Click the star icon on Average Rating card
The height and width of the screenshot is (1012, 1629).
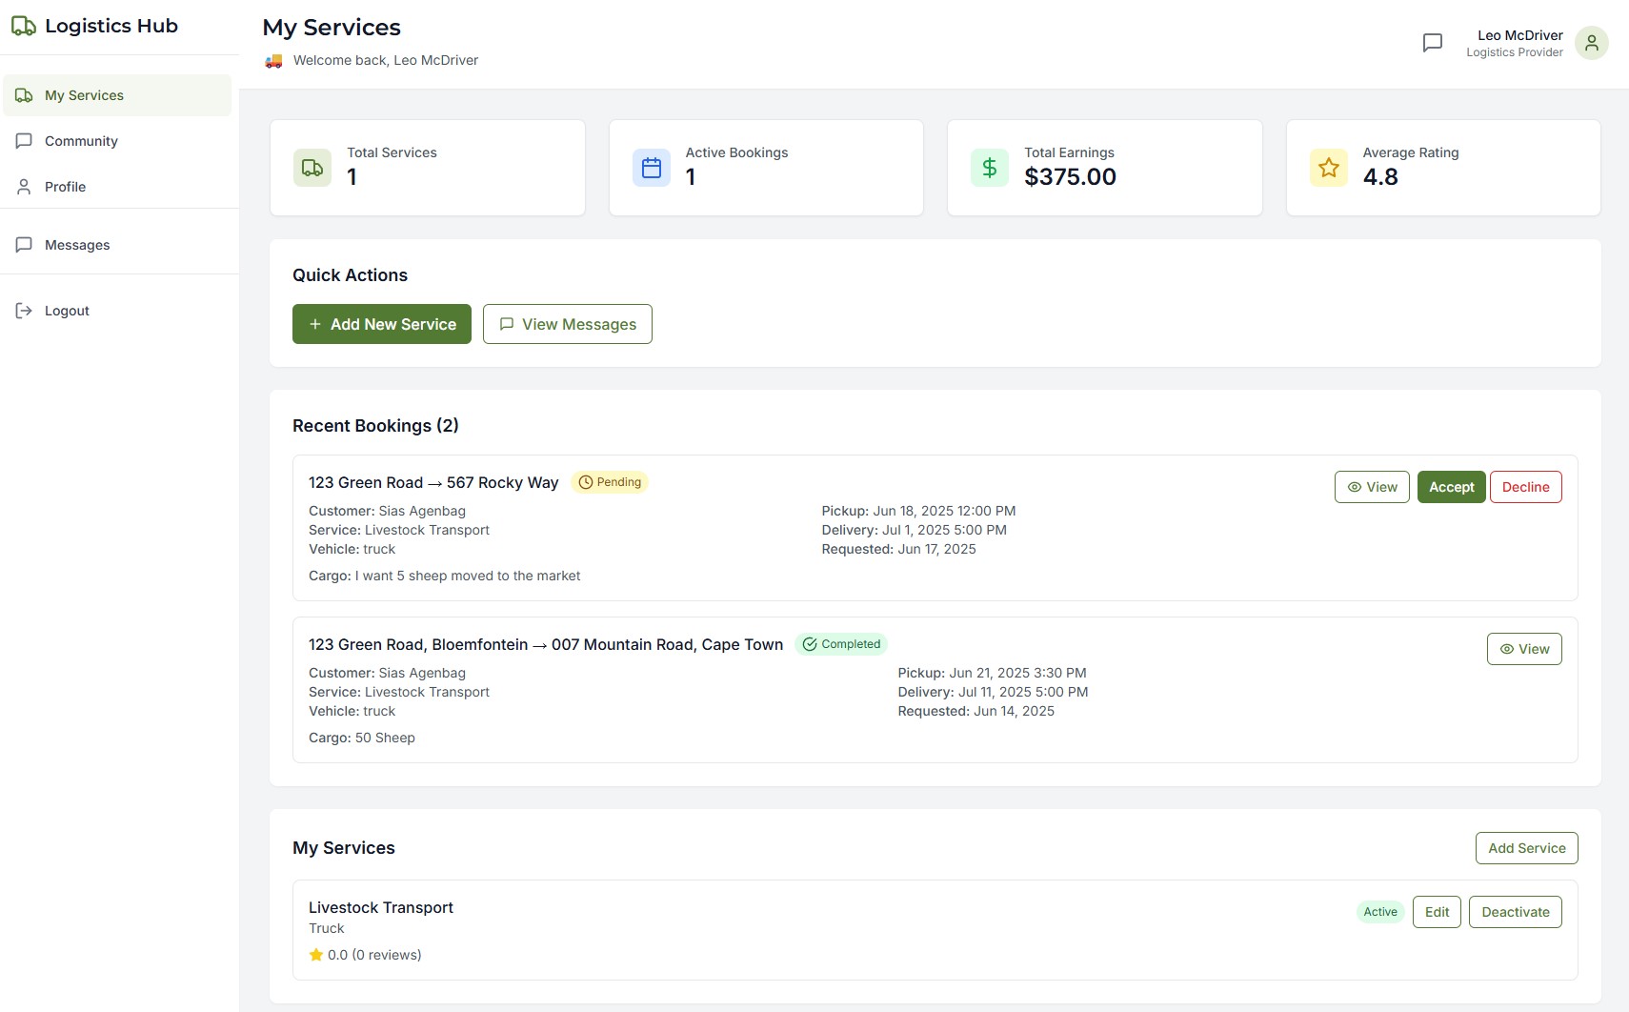click(x=1327, y=167)
